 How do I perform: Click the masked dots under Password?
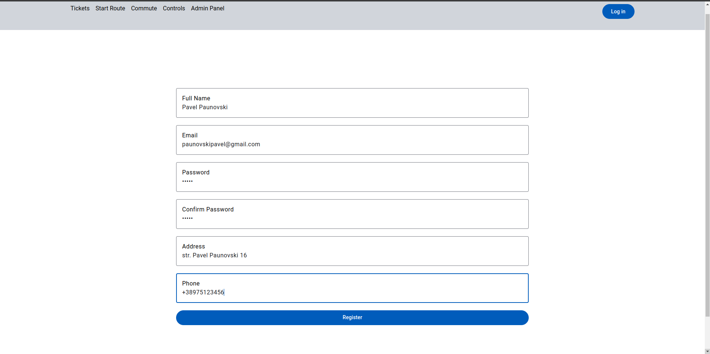[187, 181]
